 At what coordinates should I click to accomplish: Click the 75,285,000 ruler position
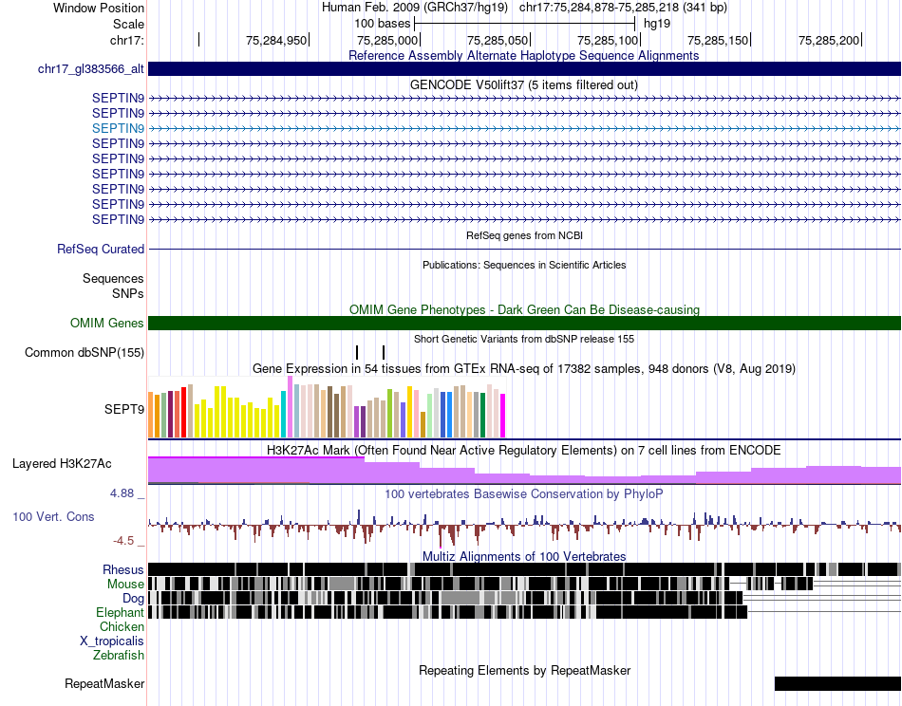pyautogui.click(x=387, y=40)
